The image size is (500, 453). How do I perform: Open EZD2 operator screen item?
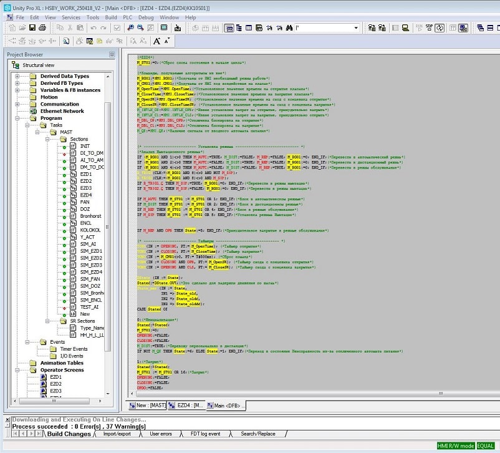coord(55,384)
